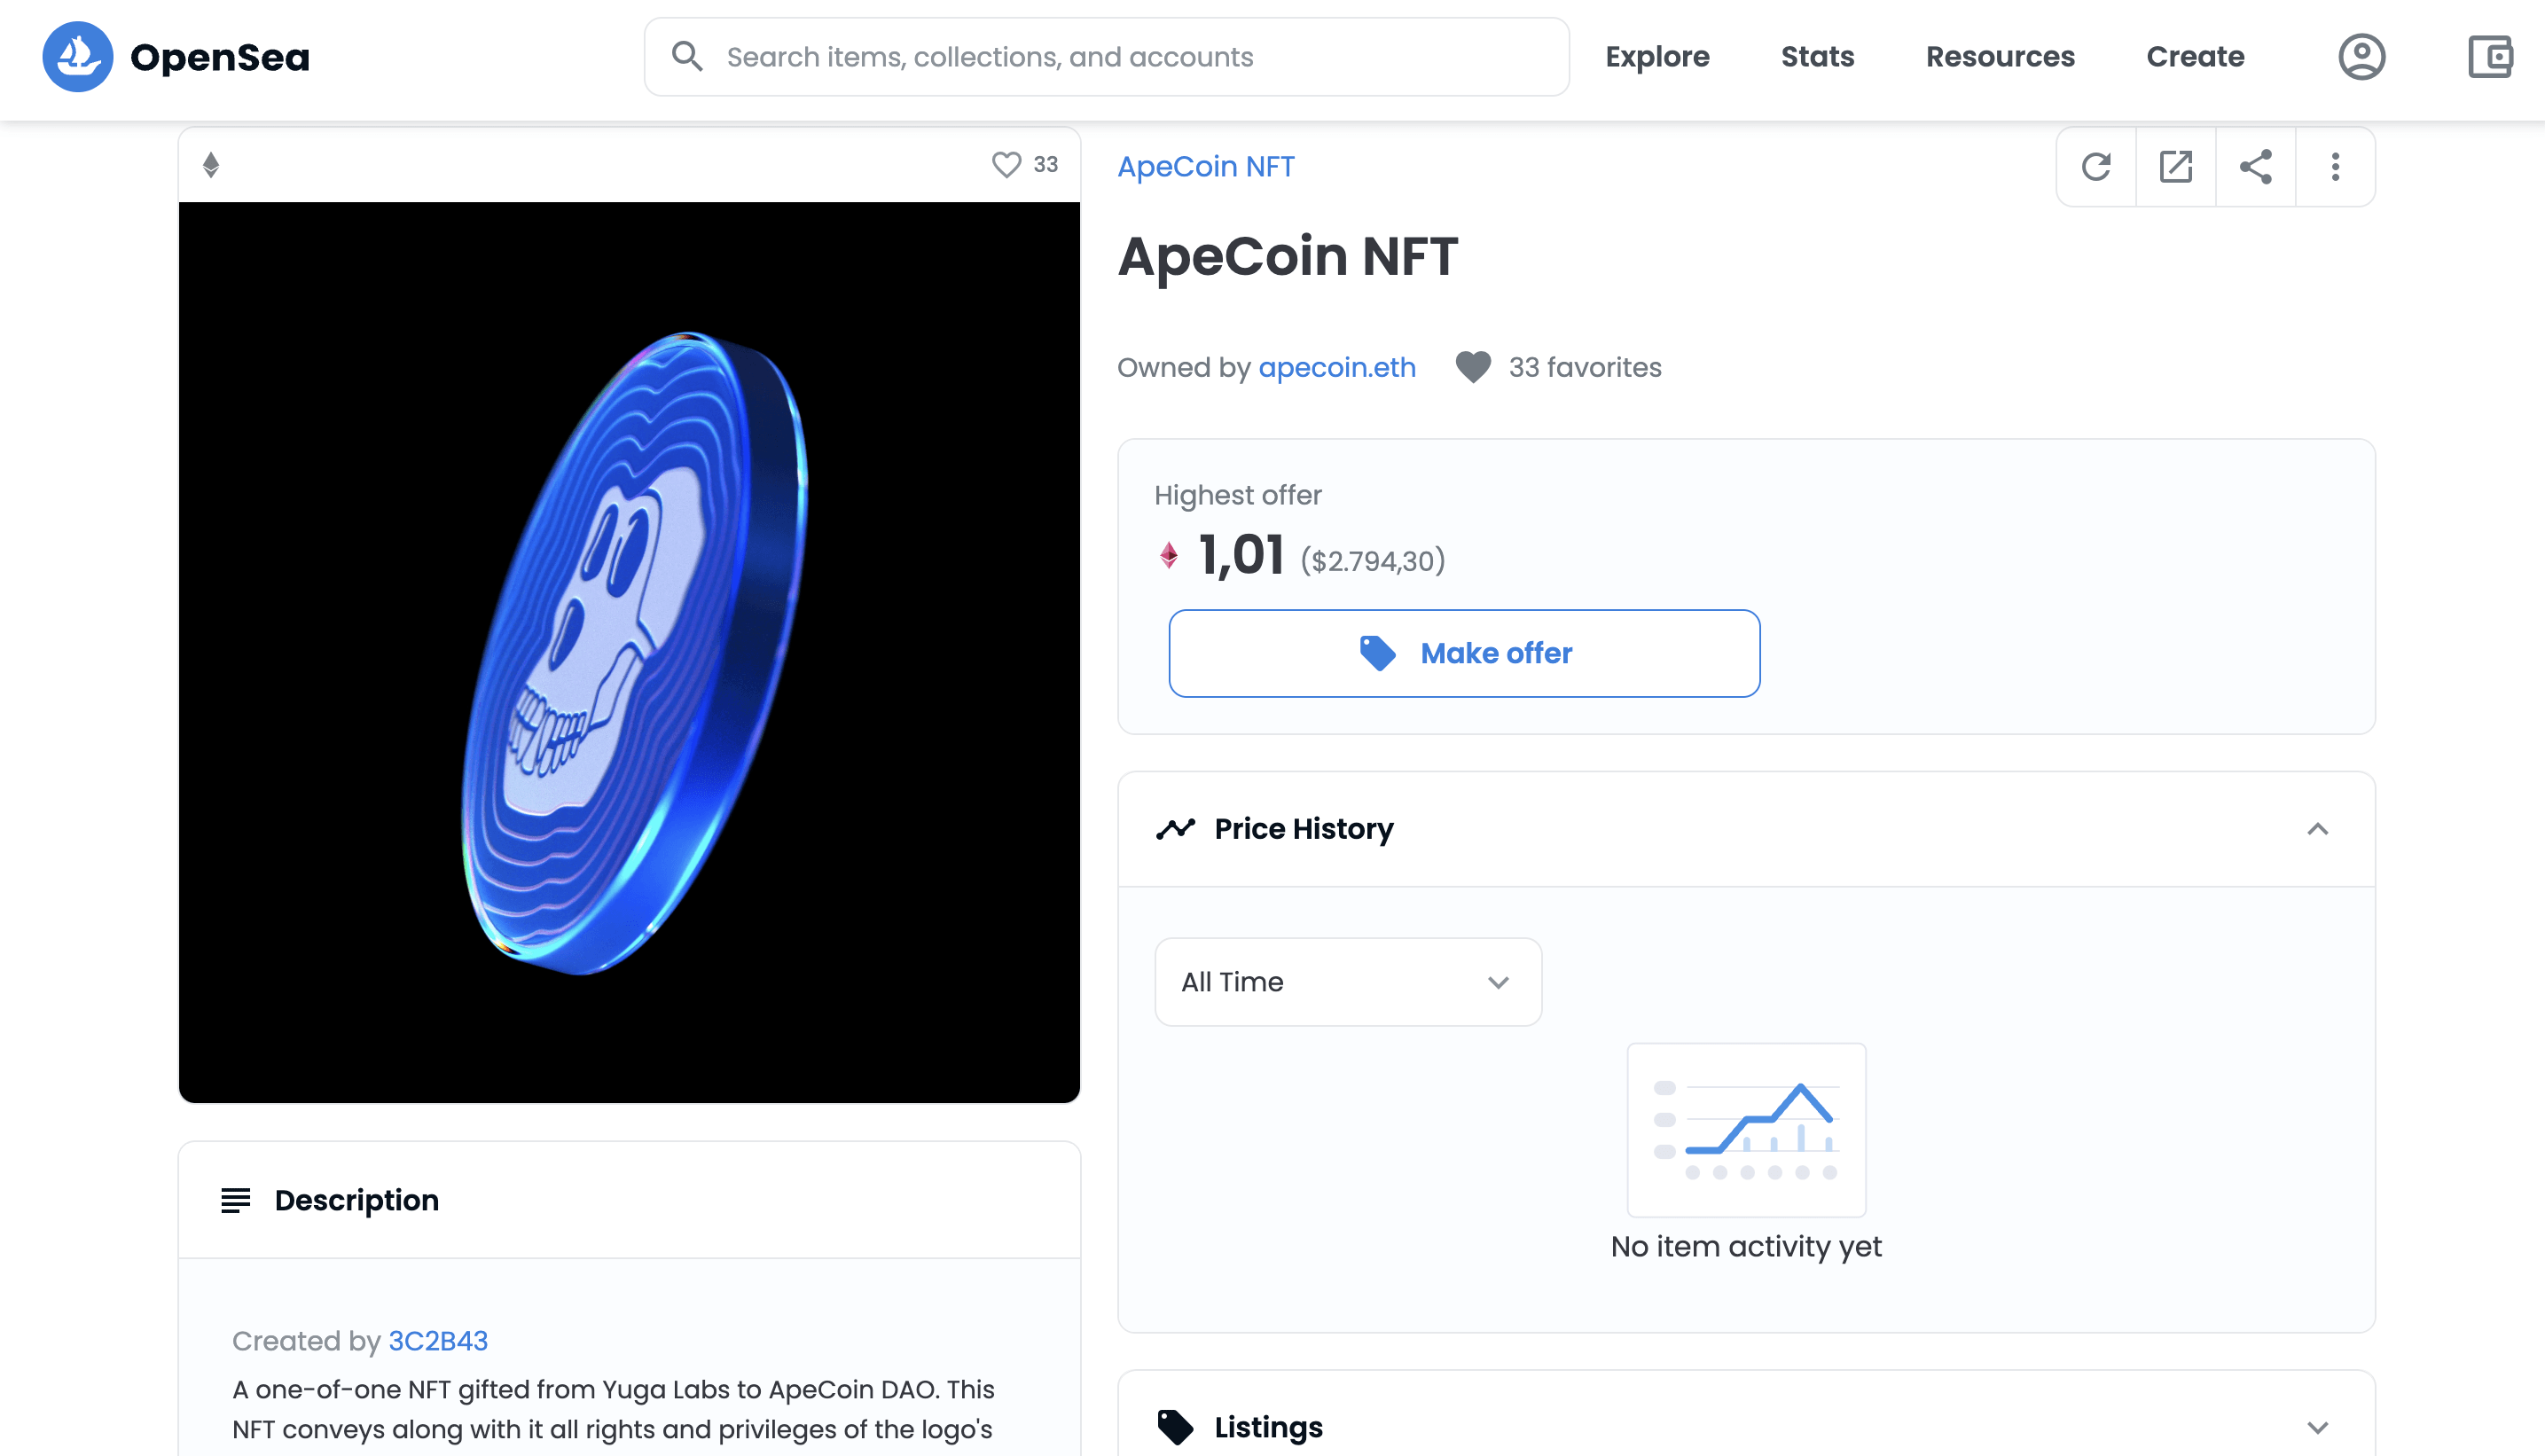
Task: Open the All Time dropdown
Action: pyautogui.click(x=1347, y=982)
